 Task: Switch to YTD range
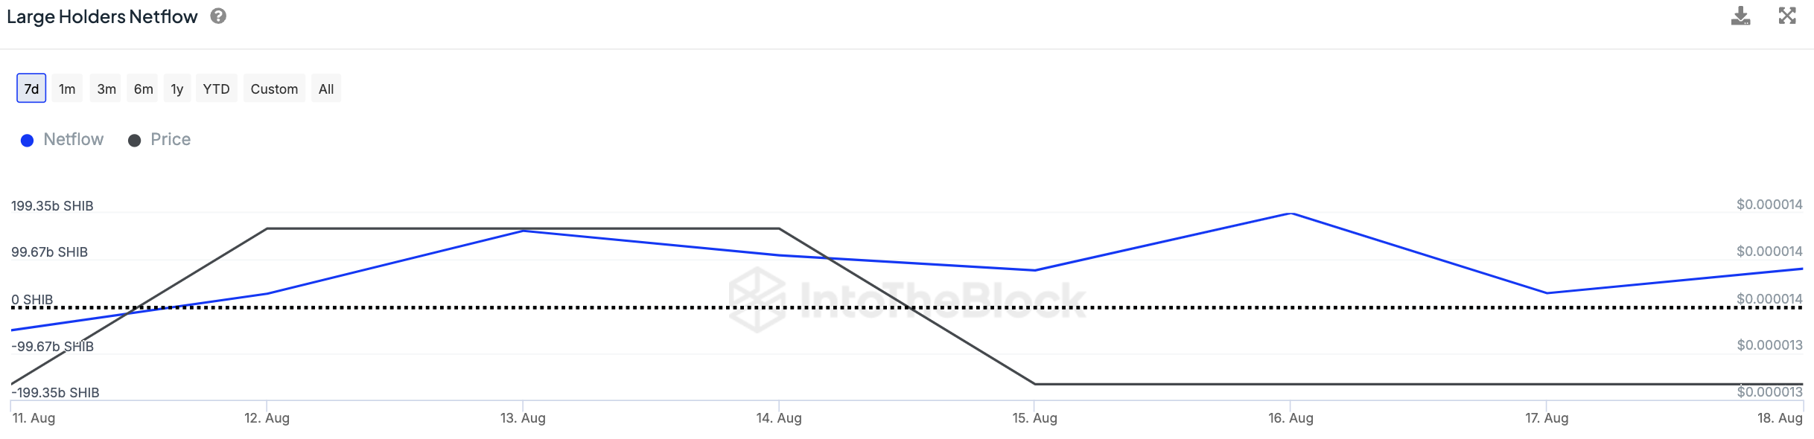click(x=217, y=89)
